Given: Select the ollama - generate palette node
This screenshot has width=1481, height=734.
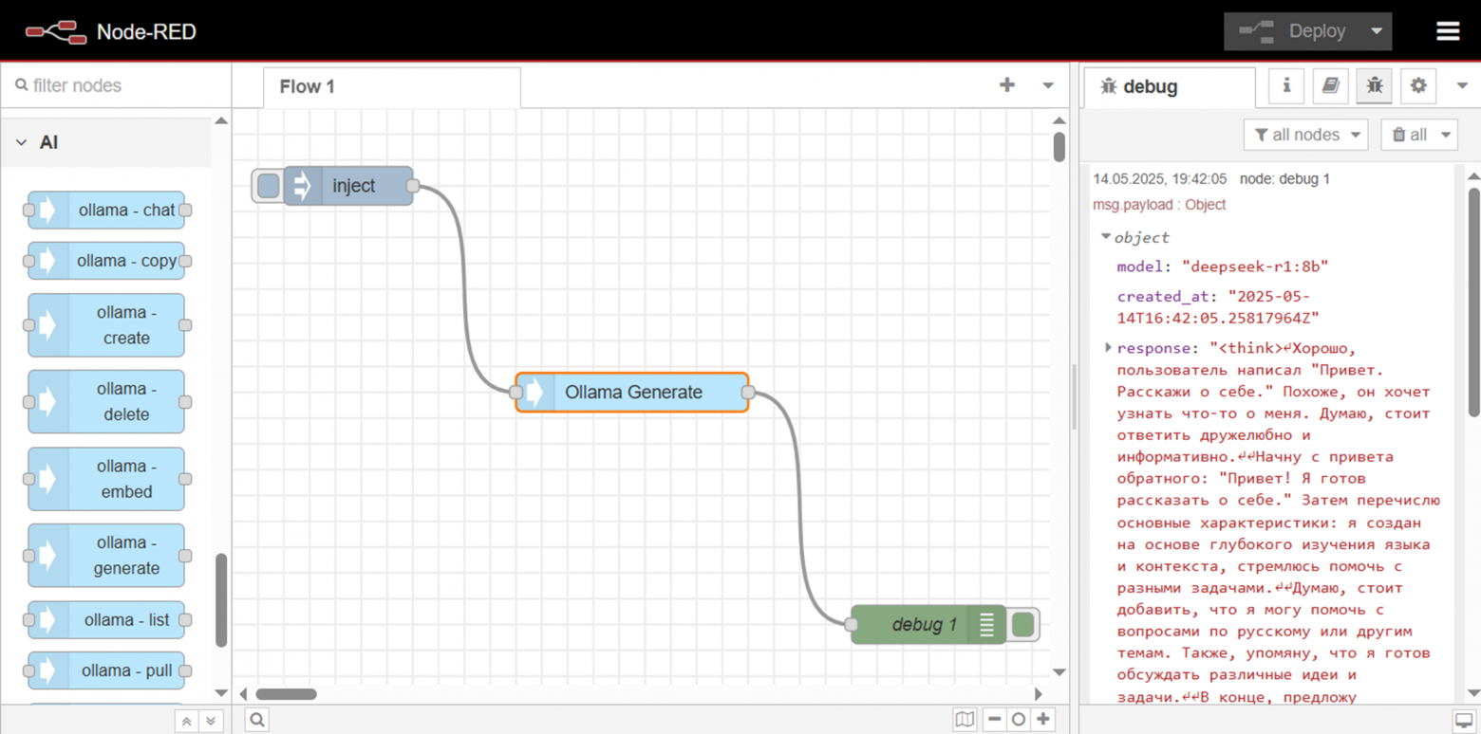Looking at the screenshot, I should (106, 556).
